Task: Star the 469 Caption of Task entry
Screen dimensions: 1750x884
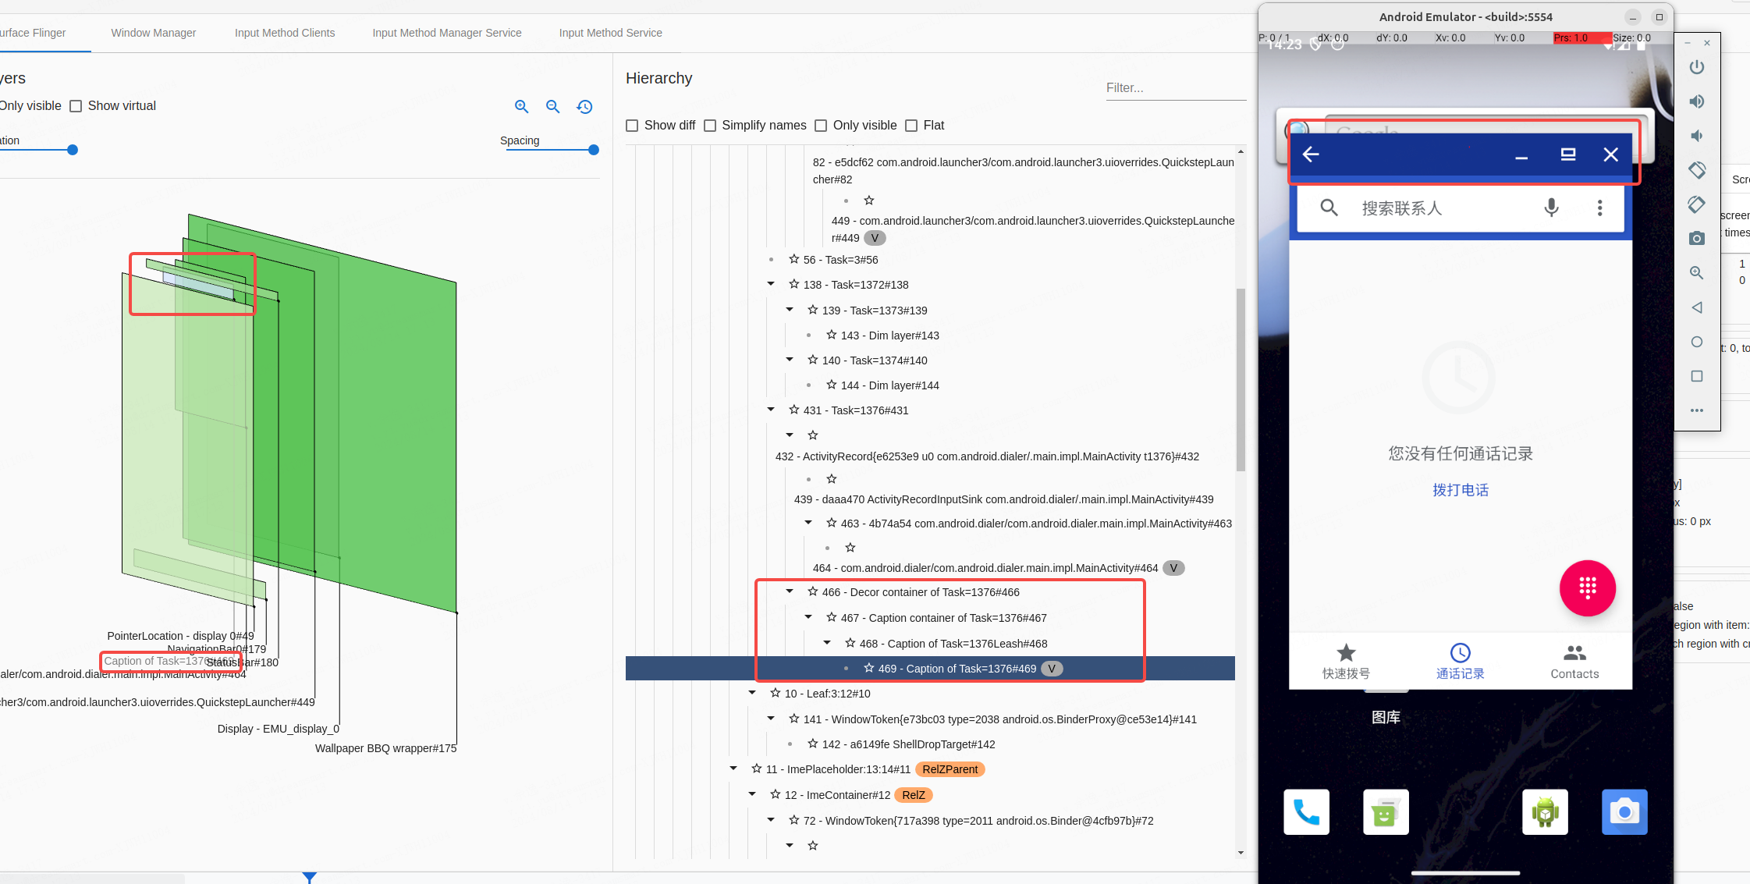Action: tap(868, 668)
